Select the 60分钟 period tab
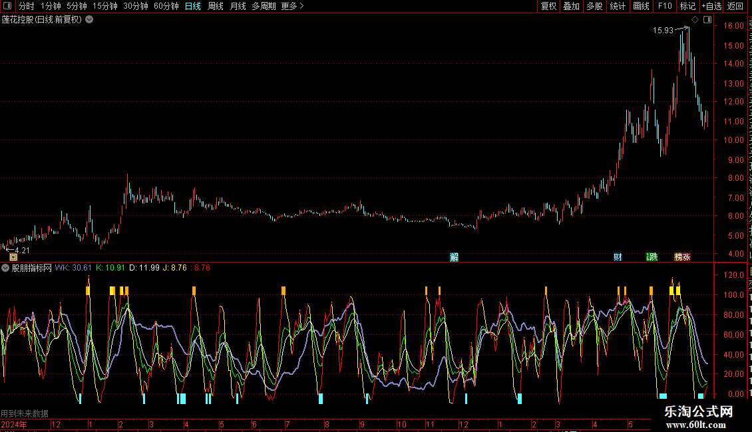The height and width of the screenshot is (432, 752). [x=166, y=6]
